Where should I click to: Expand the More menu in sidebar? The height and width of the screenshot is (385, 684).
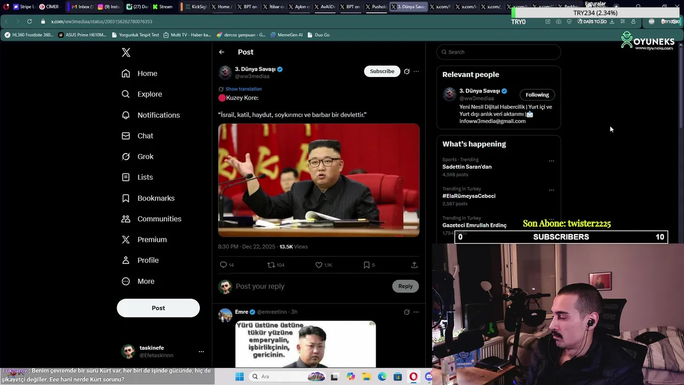click(x=138, y=281)
